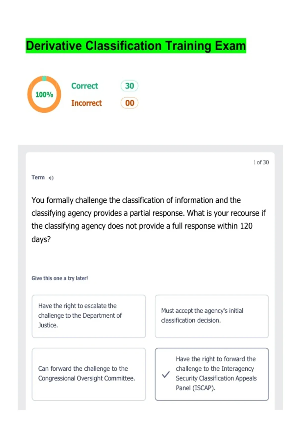300x425 pixels.
Task: Choose the Congressional Oversight Committee answer
Action: click(89, 374)
